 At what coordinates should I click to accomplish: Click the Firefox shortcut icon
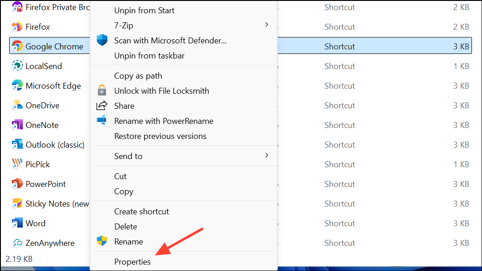[17, 27]
